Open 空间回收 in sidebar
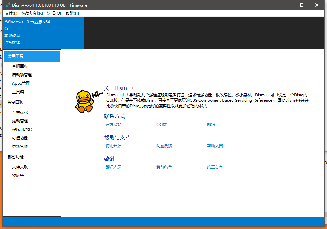Viewport: 327px width, 229px height. point(20,66)
